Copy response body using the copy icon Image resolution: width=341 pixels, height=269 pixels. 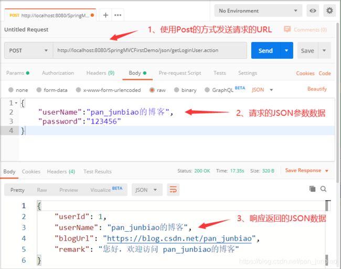313,189
